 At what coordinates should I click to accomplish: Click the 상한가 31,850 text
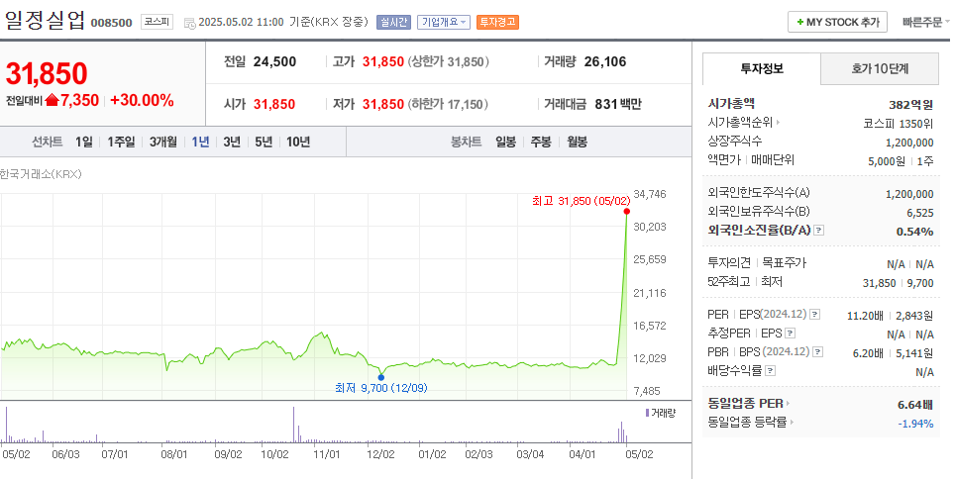(448, 61)
